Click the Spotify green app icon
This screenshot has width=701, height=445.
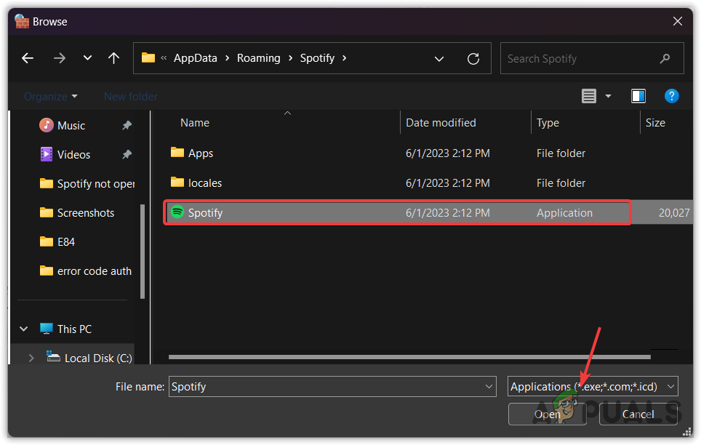pyautogui.click(x=177, y=212)
